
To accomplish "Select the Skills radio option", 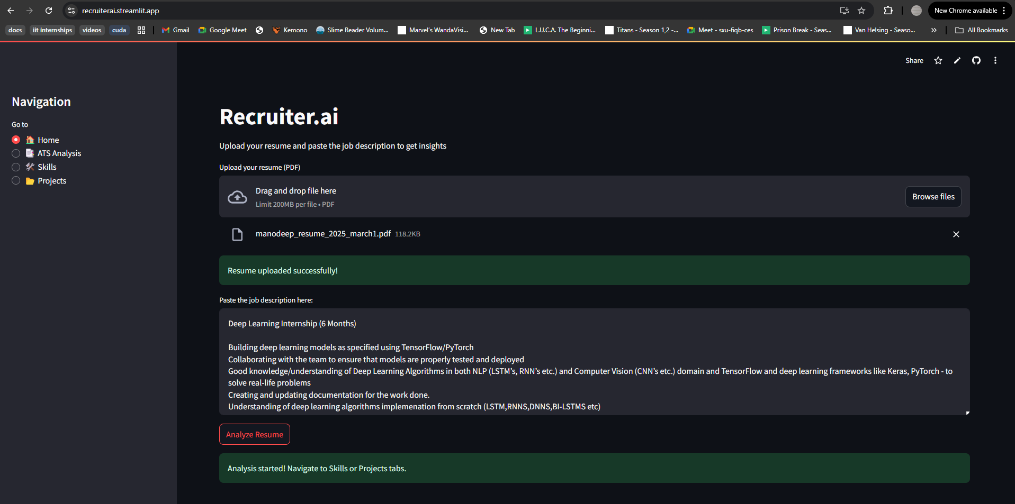I will (16, 167).
